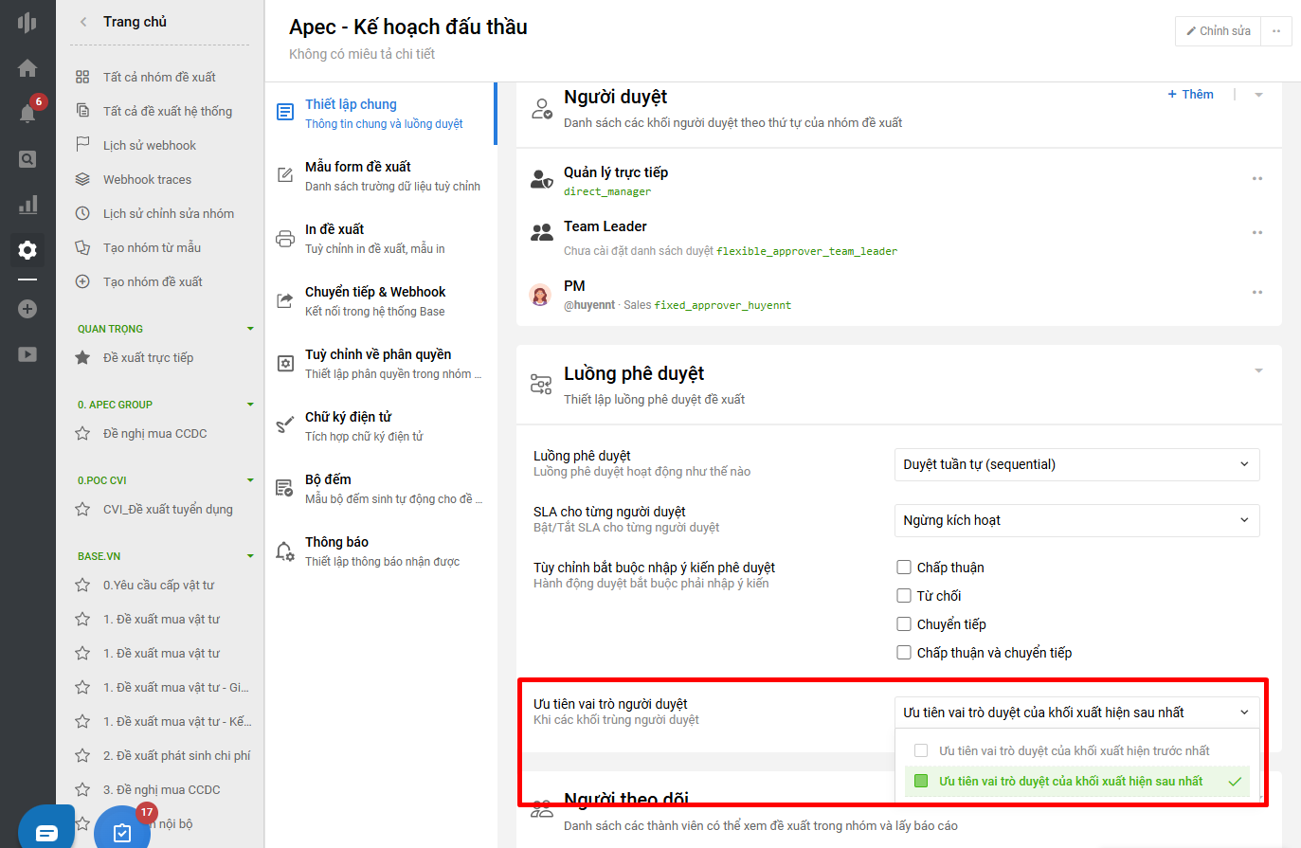Image resolution: width=1301 pixels, height=848 pixels.
Task: Open the Bộ đếm settings item
Action: coord(381,488)
